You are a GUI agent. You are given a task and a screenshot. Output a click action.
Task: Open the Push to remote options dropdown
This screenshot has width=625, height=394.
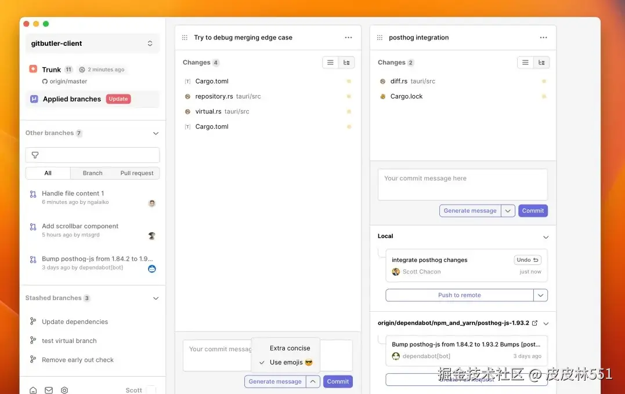pyautogui.click(x=540, y=295)
